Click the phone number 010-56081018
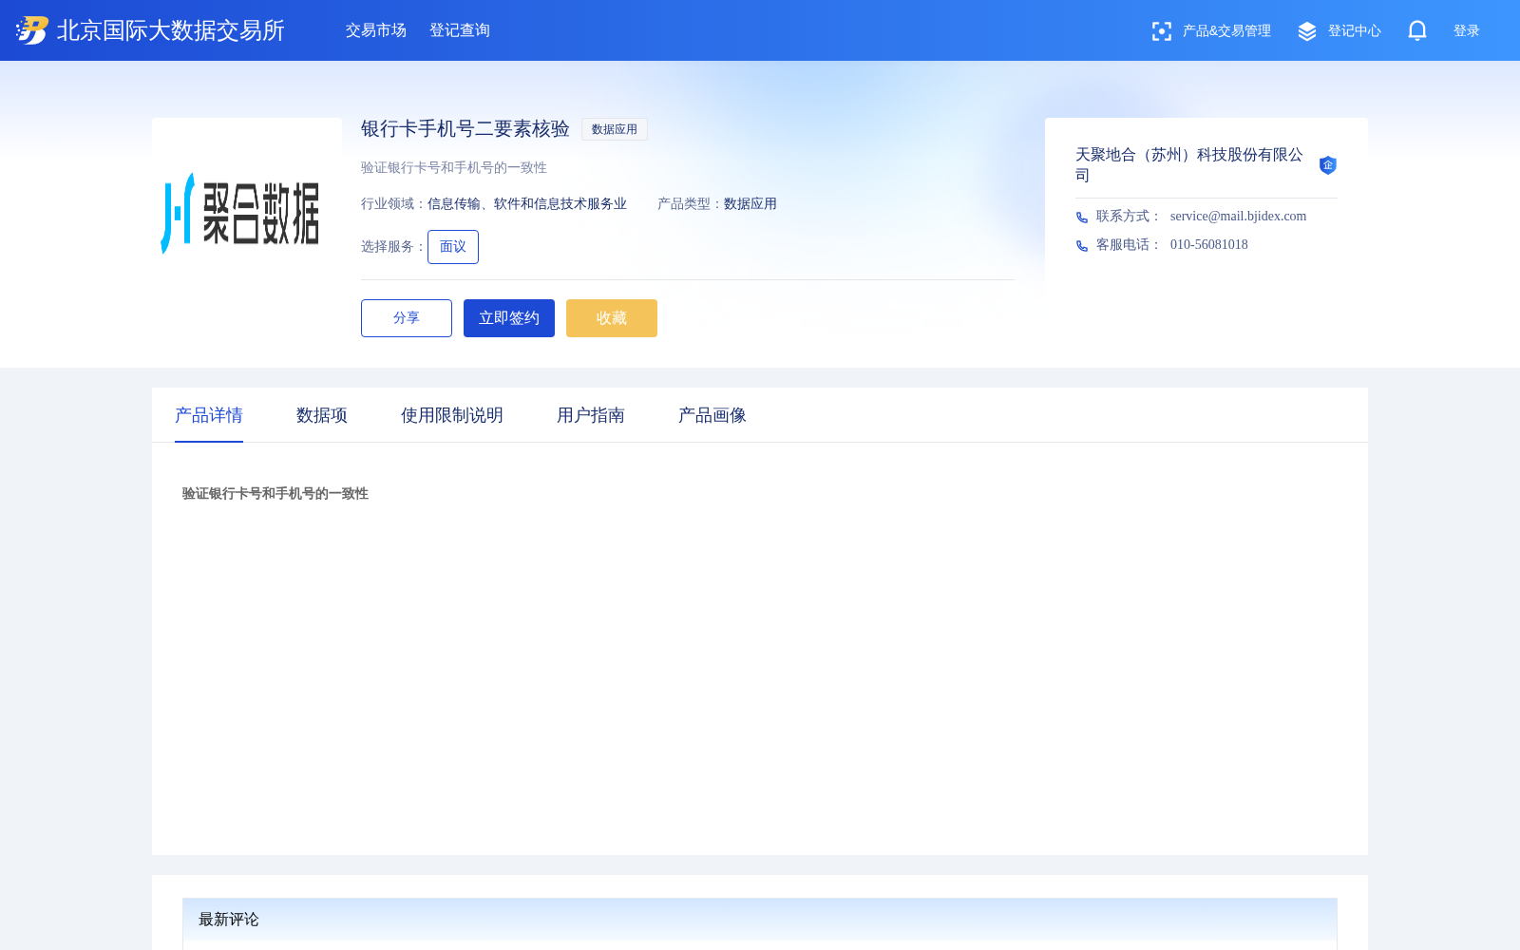The width and height of the screenshot is (1520, 950). [1209, 245]
